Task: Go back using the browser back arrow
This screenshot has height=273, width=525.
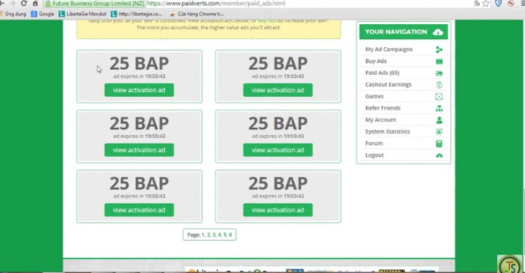Action: tap(2, 3)
